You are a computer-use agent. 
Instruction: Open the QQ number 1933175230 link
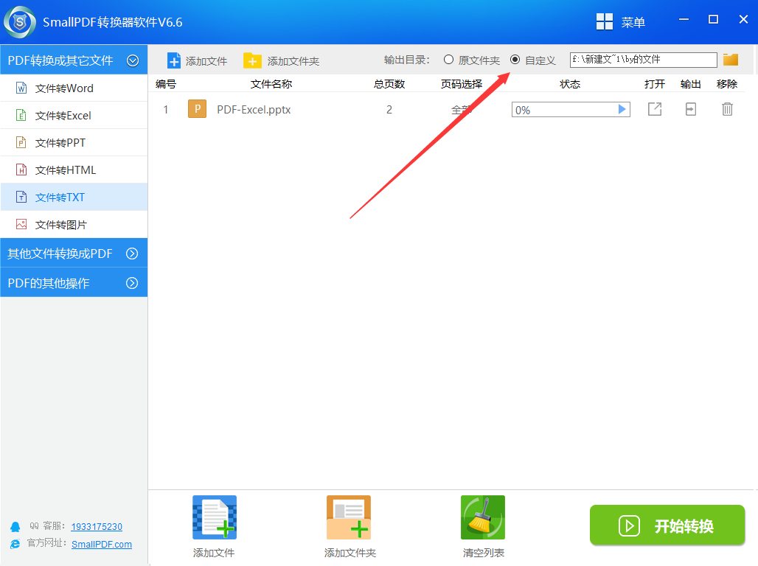coord(97,526)
